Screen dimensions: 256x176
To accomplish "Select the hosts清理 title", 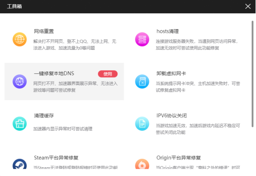I will tap(168, 31).
